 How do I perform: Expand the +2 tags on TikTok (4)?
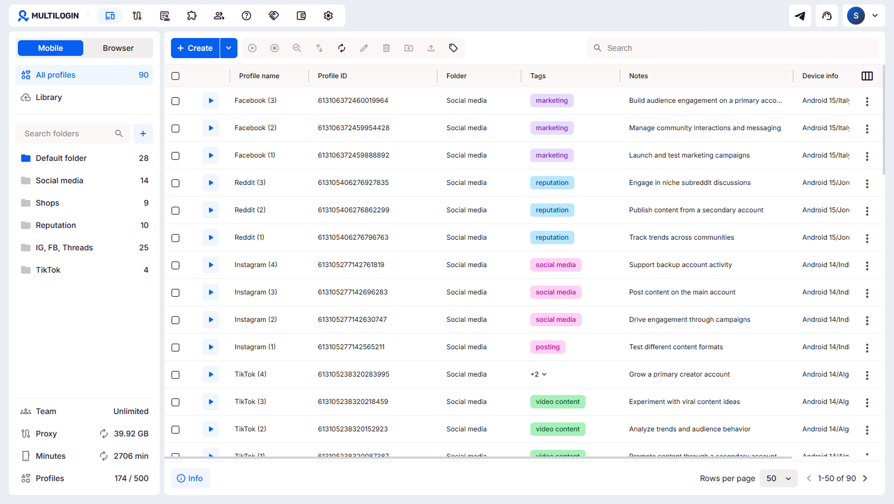tap(539, 374)
